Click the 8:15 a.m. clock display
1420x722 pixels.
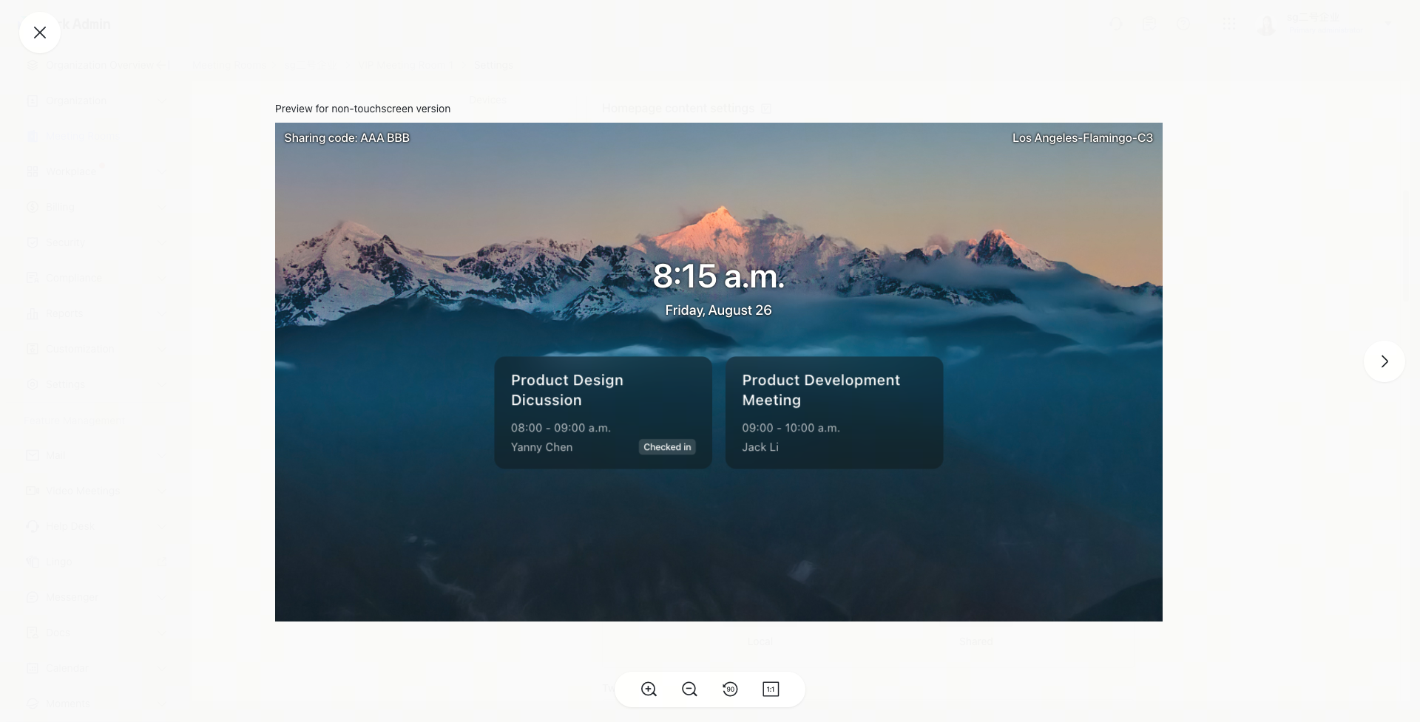pos(718,276)
